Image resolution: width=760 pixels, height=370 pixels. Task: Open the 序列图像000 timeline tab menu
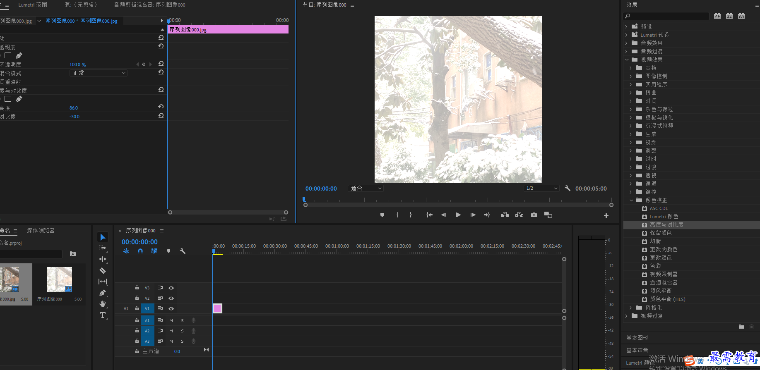[162, 231]
